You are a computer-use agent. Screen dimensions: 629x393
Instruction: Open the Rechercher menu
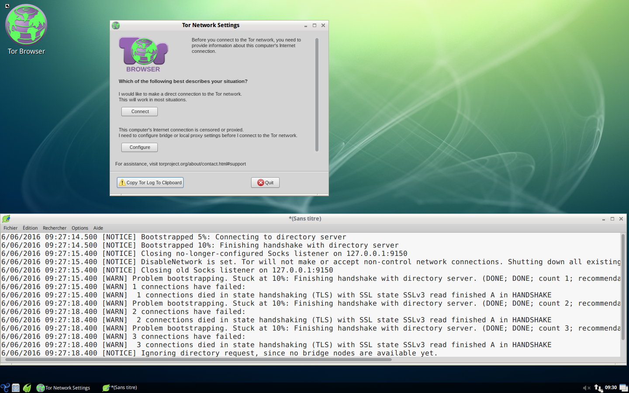(x=55, y=228)
